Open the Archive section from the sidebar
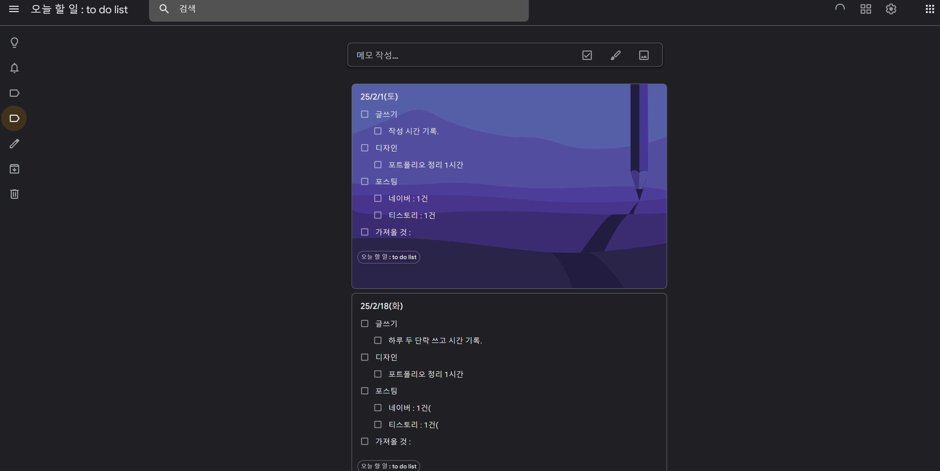 [x=14, y=169]
